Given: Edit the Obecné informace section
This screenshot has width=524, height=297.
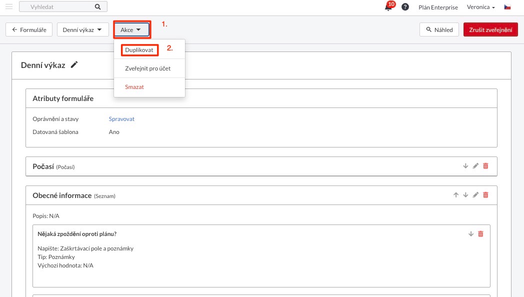Looking at the screenshot, I should pyautogui.click(x=475, y=195).
